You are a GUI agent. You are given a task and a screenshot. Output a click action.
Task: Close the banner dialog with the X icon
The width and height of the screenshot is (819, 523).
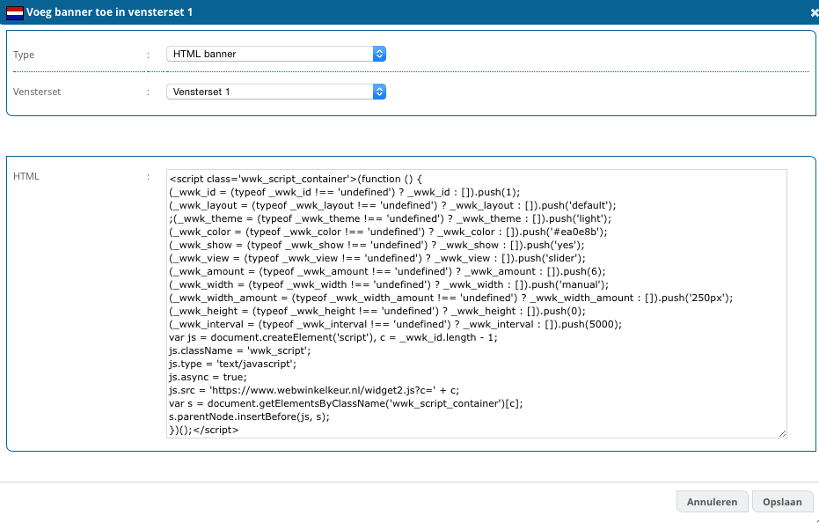click(x=812, y=11)
